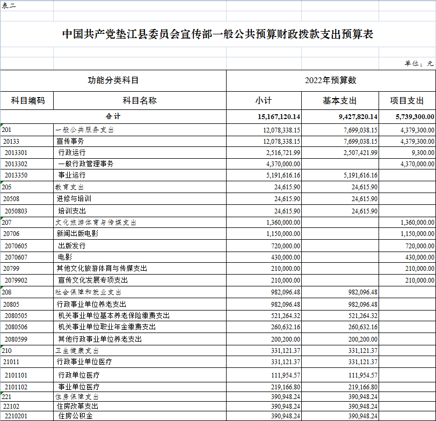The image size is (436, 421).
Task: Select 住房改革支出 cell
Action: (x=140, y=407)
